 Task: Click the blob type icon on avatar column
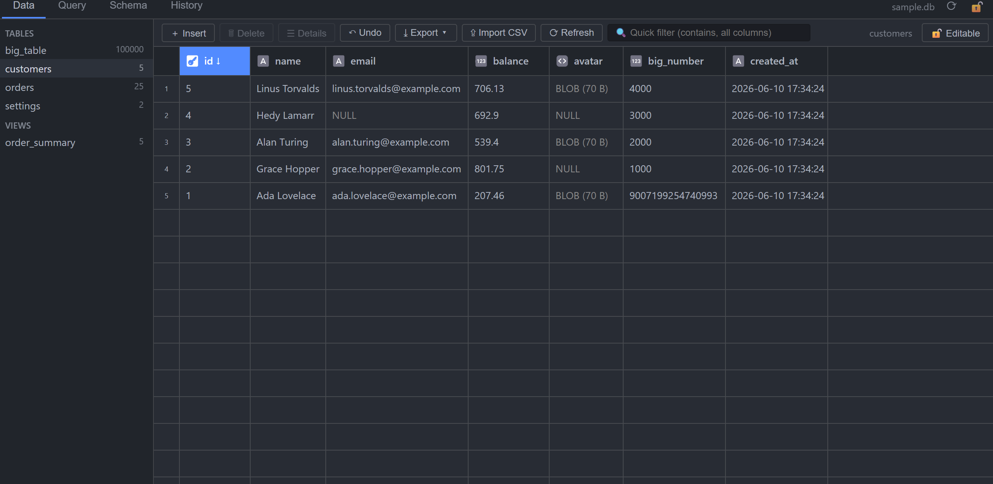[562, 61]
